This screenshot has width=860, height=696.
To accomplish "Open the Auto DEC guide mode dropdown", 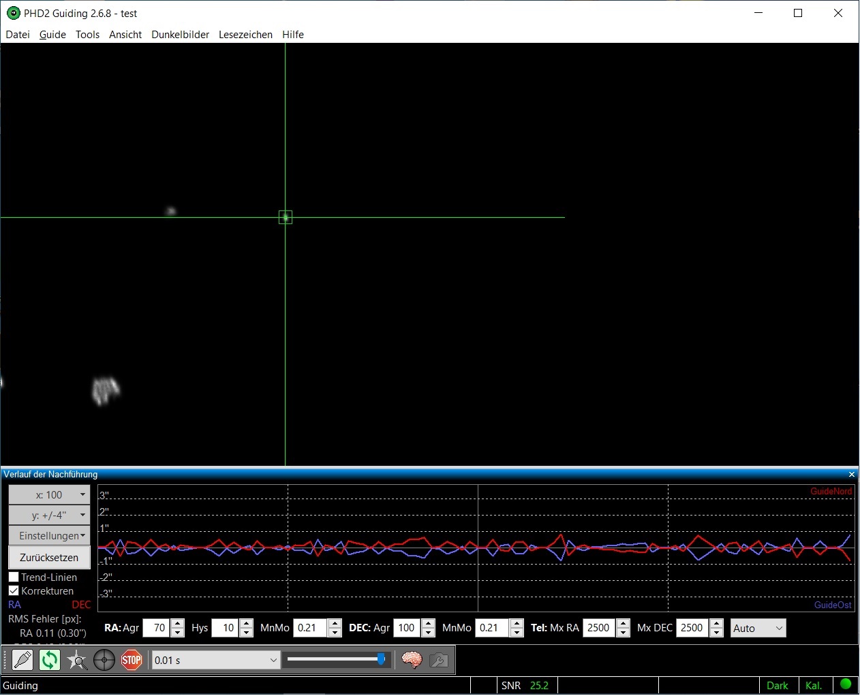I will click(x=758, y=628).
